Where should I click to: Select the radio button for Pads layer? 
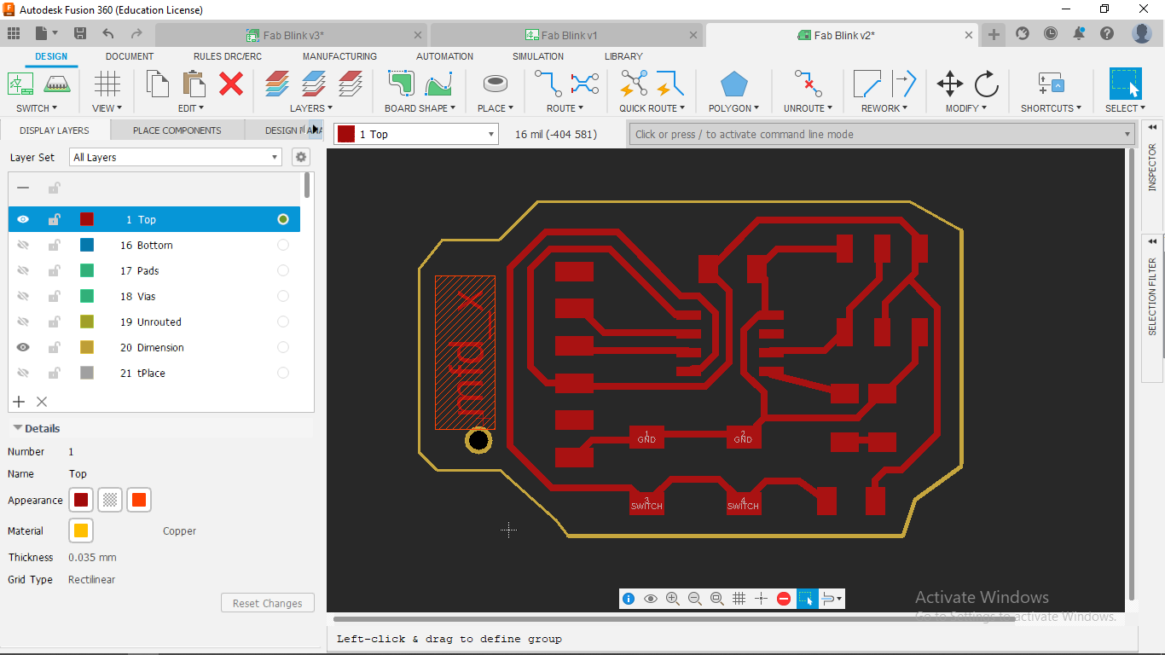[283, 270]
